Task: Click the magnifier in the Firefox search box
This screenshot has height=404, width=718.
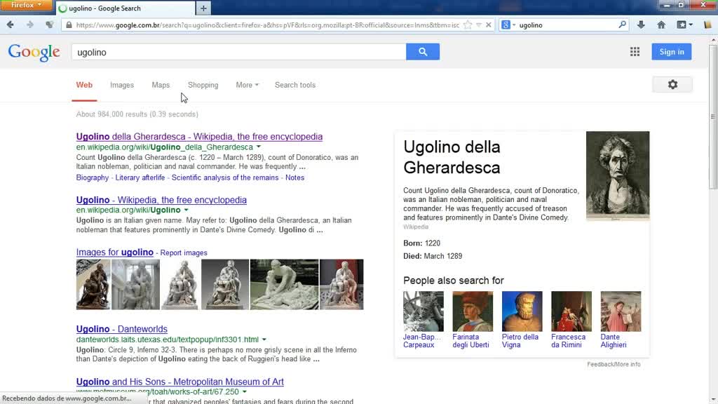Action: tap(622, 25)
